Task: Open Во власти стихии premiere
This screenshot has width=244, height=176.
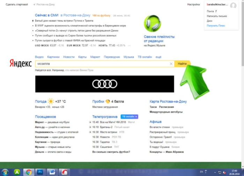Action: point(160,127)
